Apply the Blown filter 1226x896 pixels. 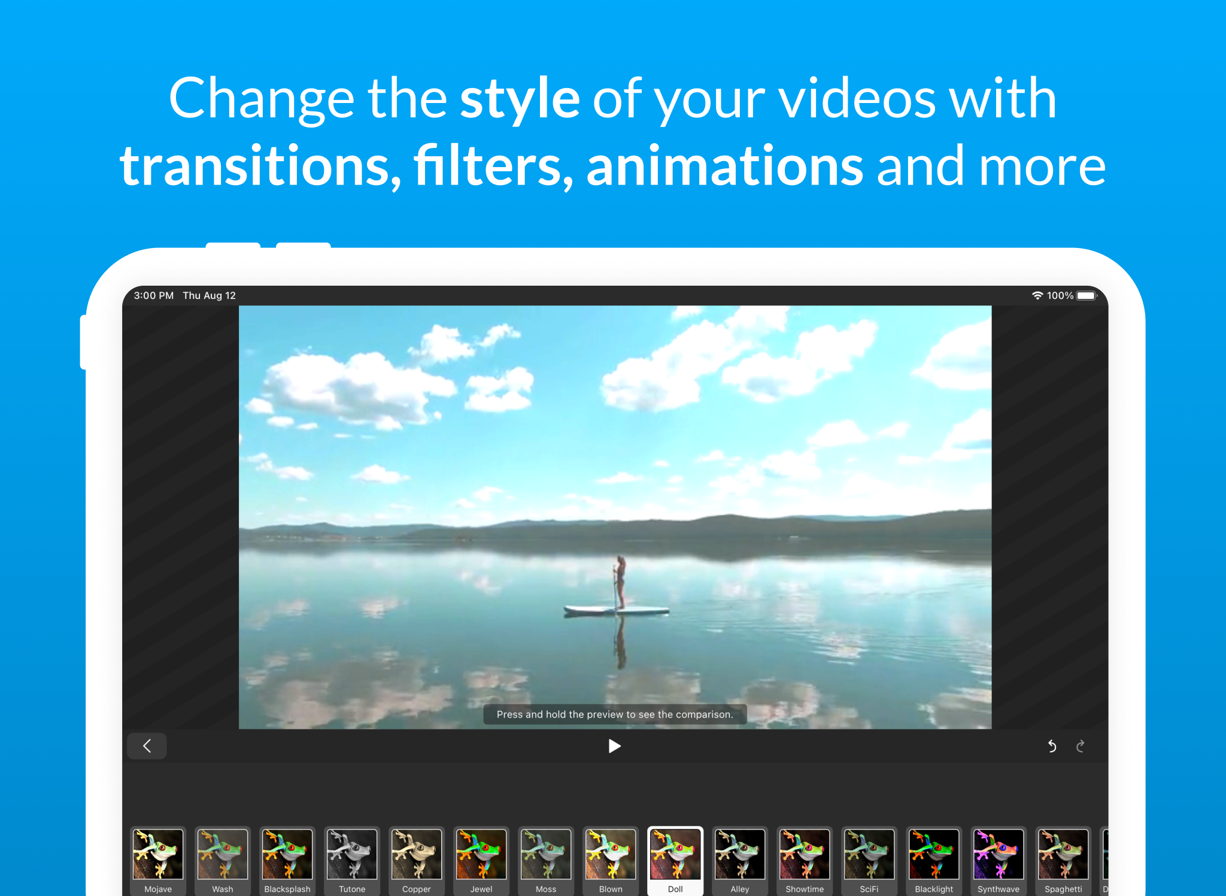click(x=611, y=855)
